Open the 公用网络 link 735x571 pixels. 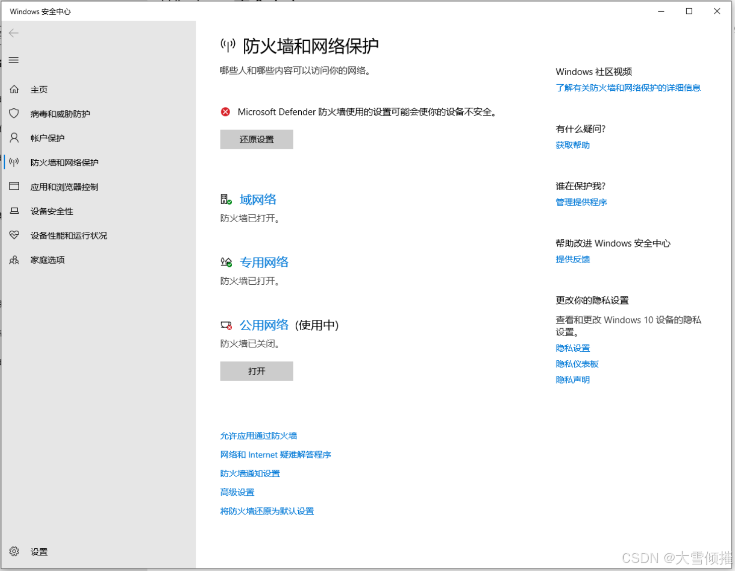[x=264, y=325]
